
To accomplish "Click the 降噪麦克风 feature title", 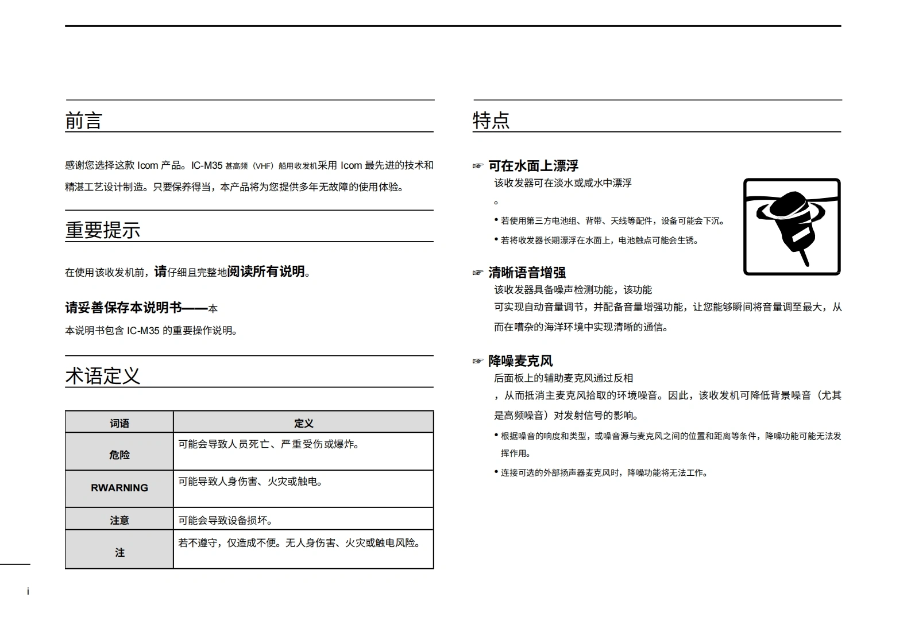I will tap(520, 361).
